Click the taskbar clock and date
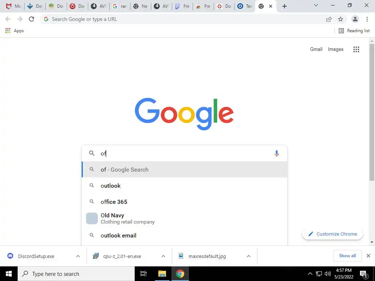Screen dimensions: 375x281 344,274
